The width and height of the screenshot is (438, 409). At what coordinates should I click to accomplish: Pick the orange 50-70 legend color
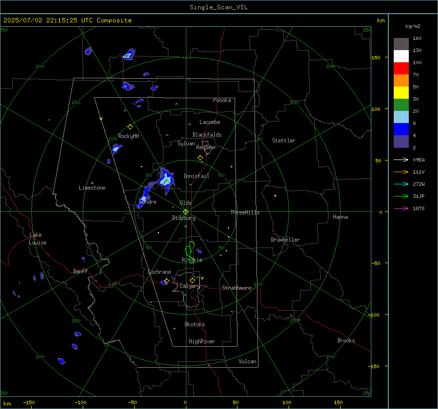401,81
